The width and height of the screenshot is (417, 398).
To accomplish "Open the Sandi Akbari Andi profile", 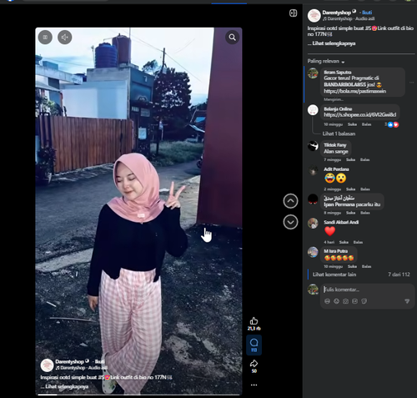I will (341, 222).
